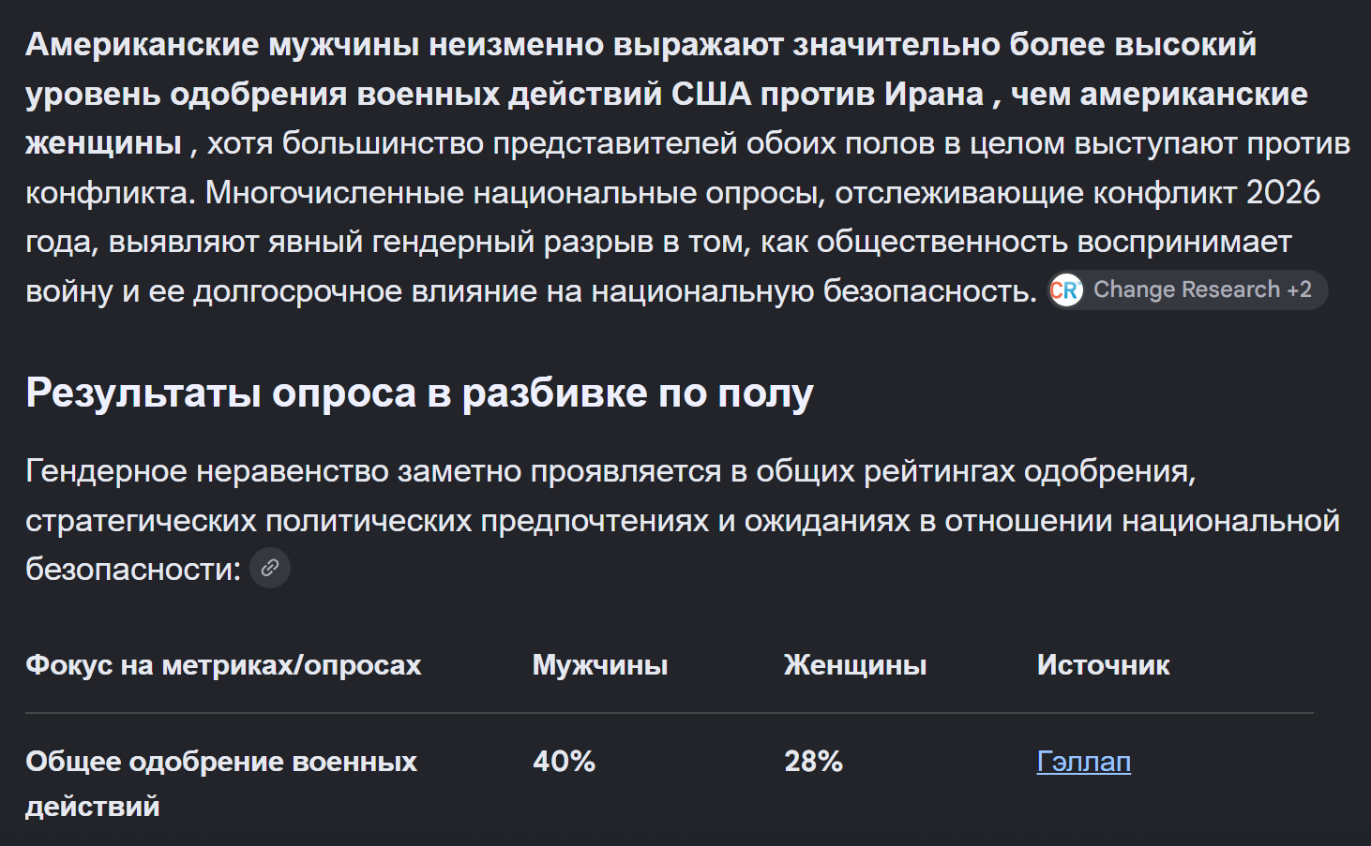Click the 40% value in the table
The width and height of the screenshot is (1371, 846).
(564, 761)
